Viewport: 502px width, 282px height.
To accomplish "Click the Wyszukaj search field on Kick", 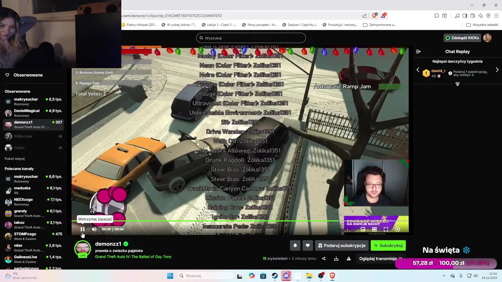I will pyautogui.click(x=251, y=38).
